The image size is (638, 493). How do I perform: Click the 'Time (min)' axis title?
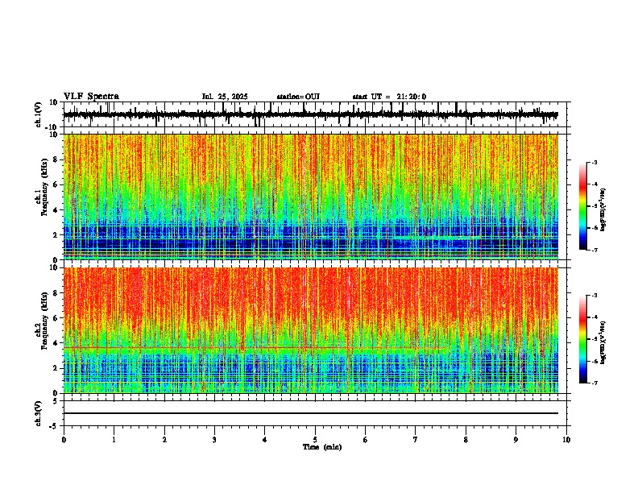[322, 447]
